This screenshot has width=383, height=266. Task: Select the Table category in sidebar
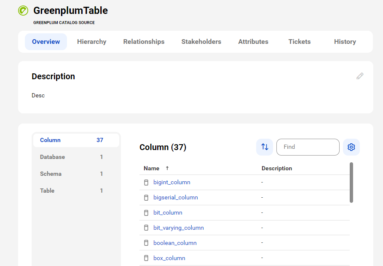click(76, 191)
